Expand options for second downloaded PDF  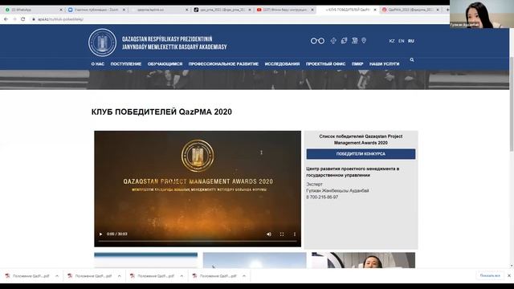point(120,276)
